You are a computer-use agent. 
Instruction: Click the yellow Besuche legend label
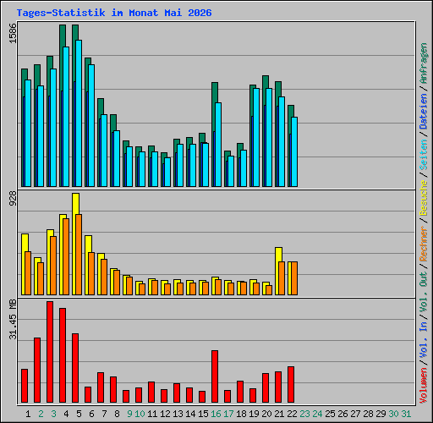[424, 198]
